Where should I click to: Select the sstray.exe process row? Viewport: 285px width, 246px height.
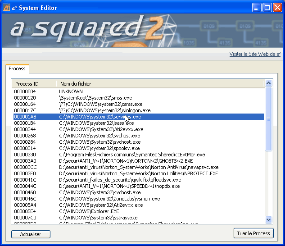[x=139, y=218]
